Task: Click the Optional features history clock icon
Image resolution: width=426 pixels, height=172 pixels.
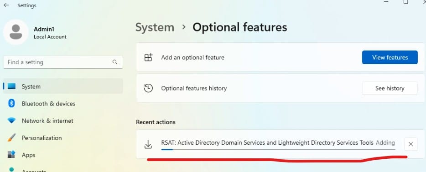Action: point(148,88)
